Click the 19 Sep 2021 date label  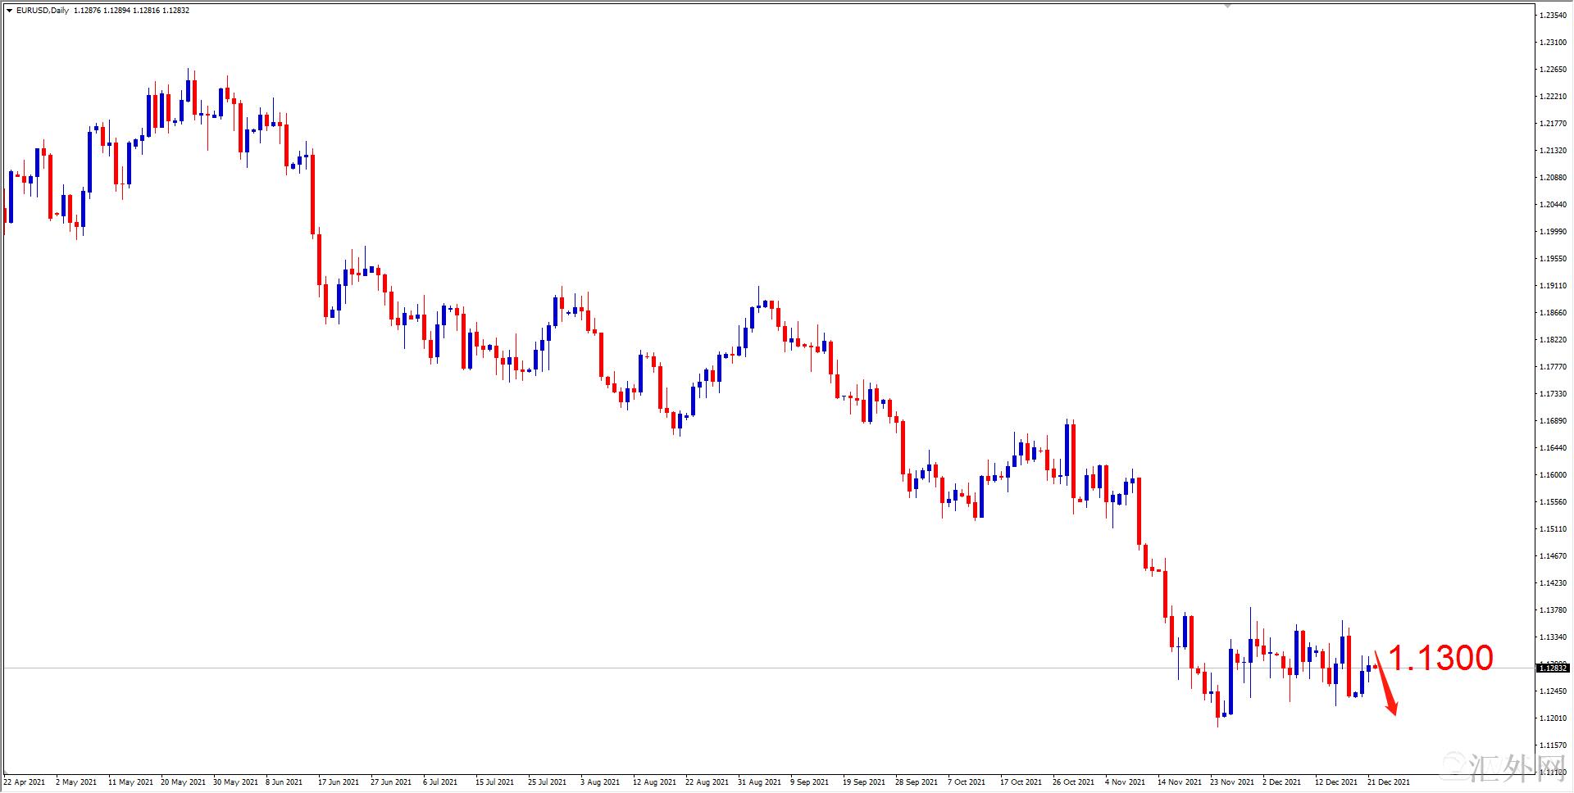coord(864,782)
